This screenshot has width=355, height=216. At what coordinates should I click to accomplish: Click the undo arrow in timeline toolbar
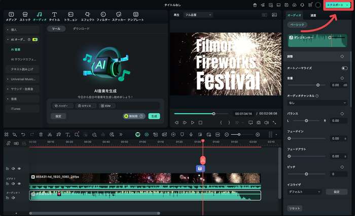click(23, 135)
